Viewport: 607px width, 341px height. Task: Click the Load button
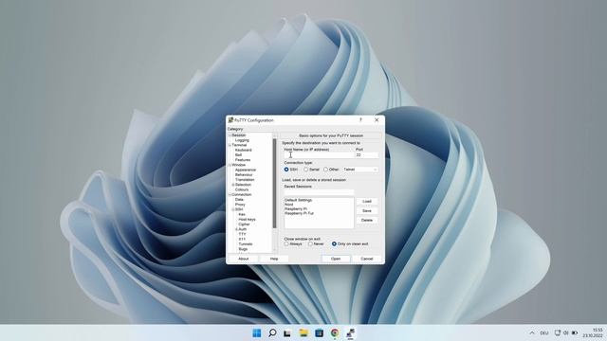(367, 202)
